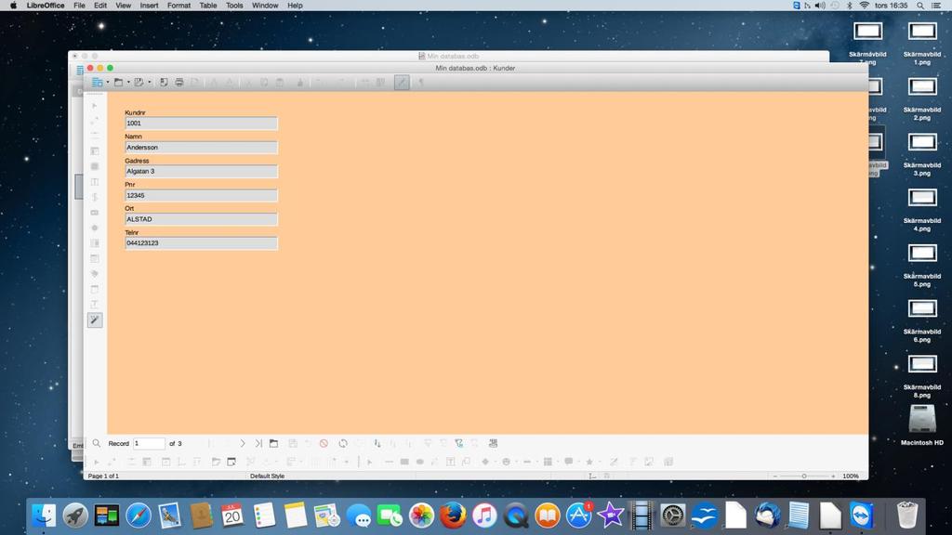The image size is (952, 535).
Task: Click the Telnr field containing 044123123
Action: 201,242
